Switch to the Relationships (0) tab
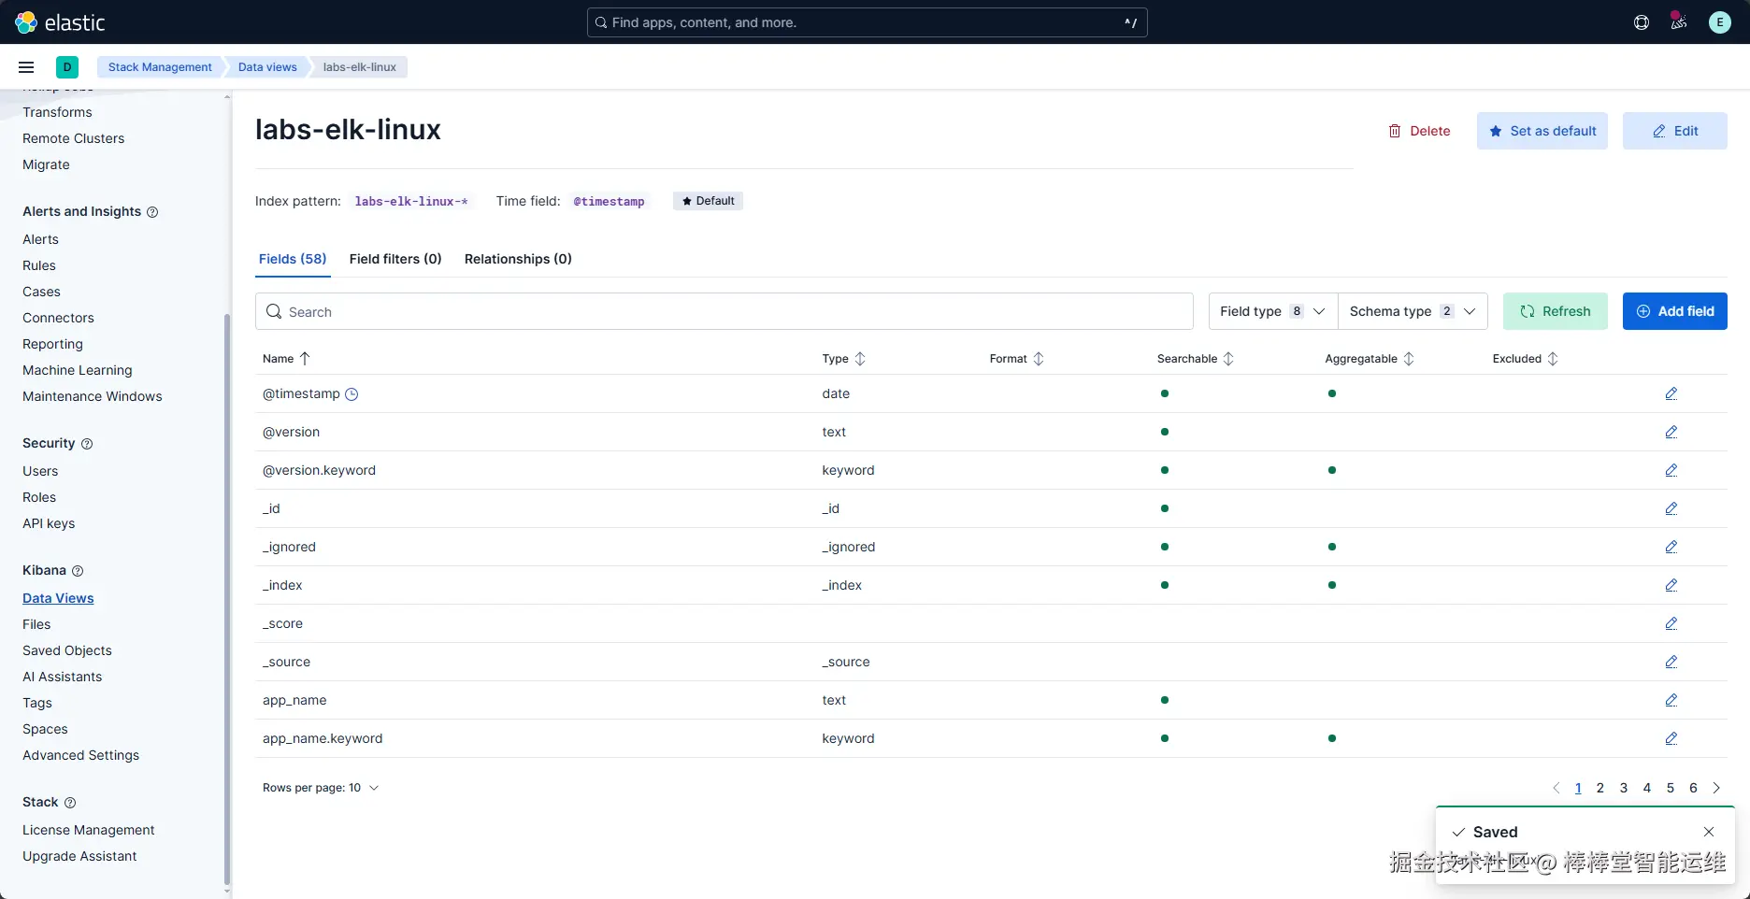 coord(518,259)
